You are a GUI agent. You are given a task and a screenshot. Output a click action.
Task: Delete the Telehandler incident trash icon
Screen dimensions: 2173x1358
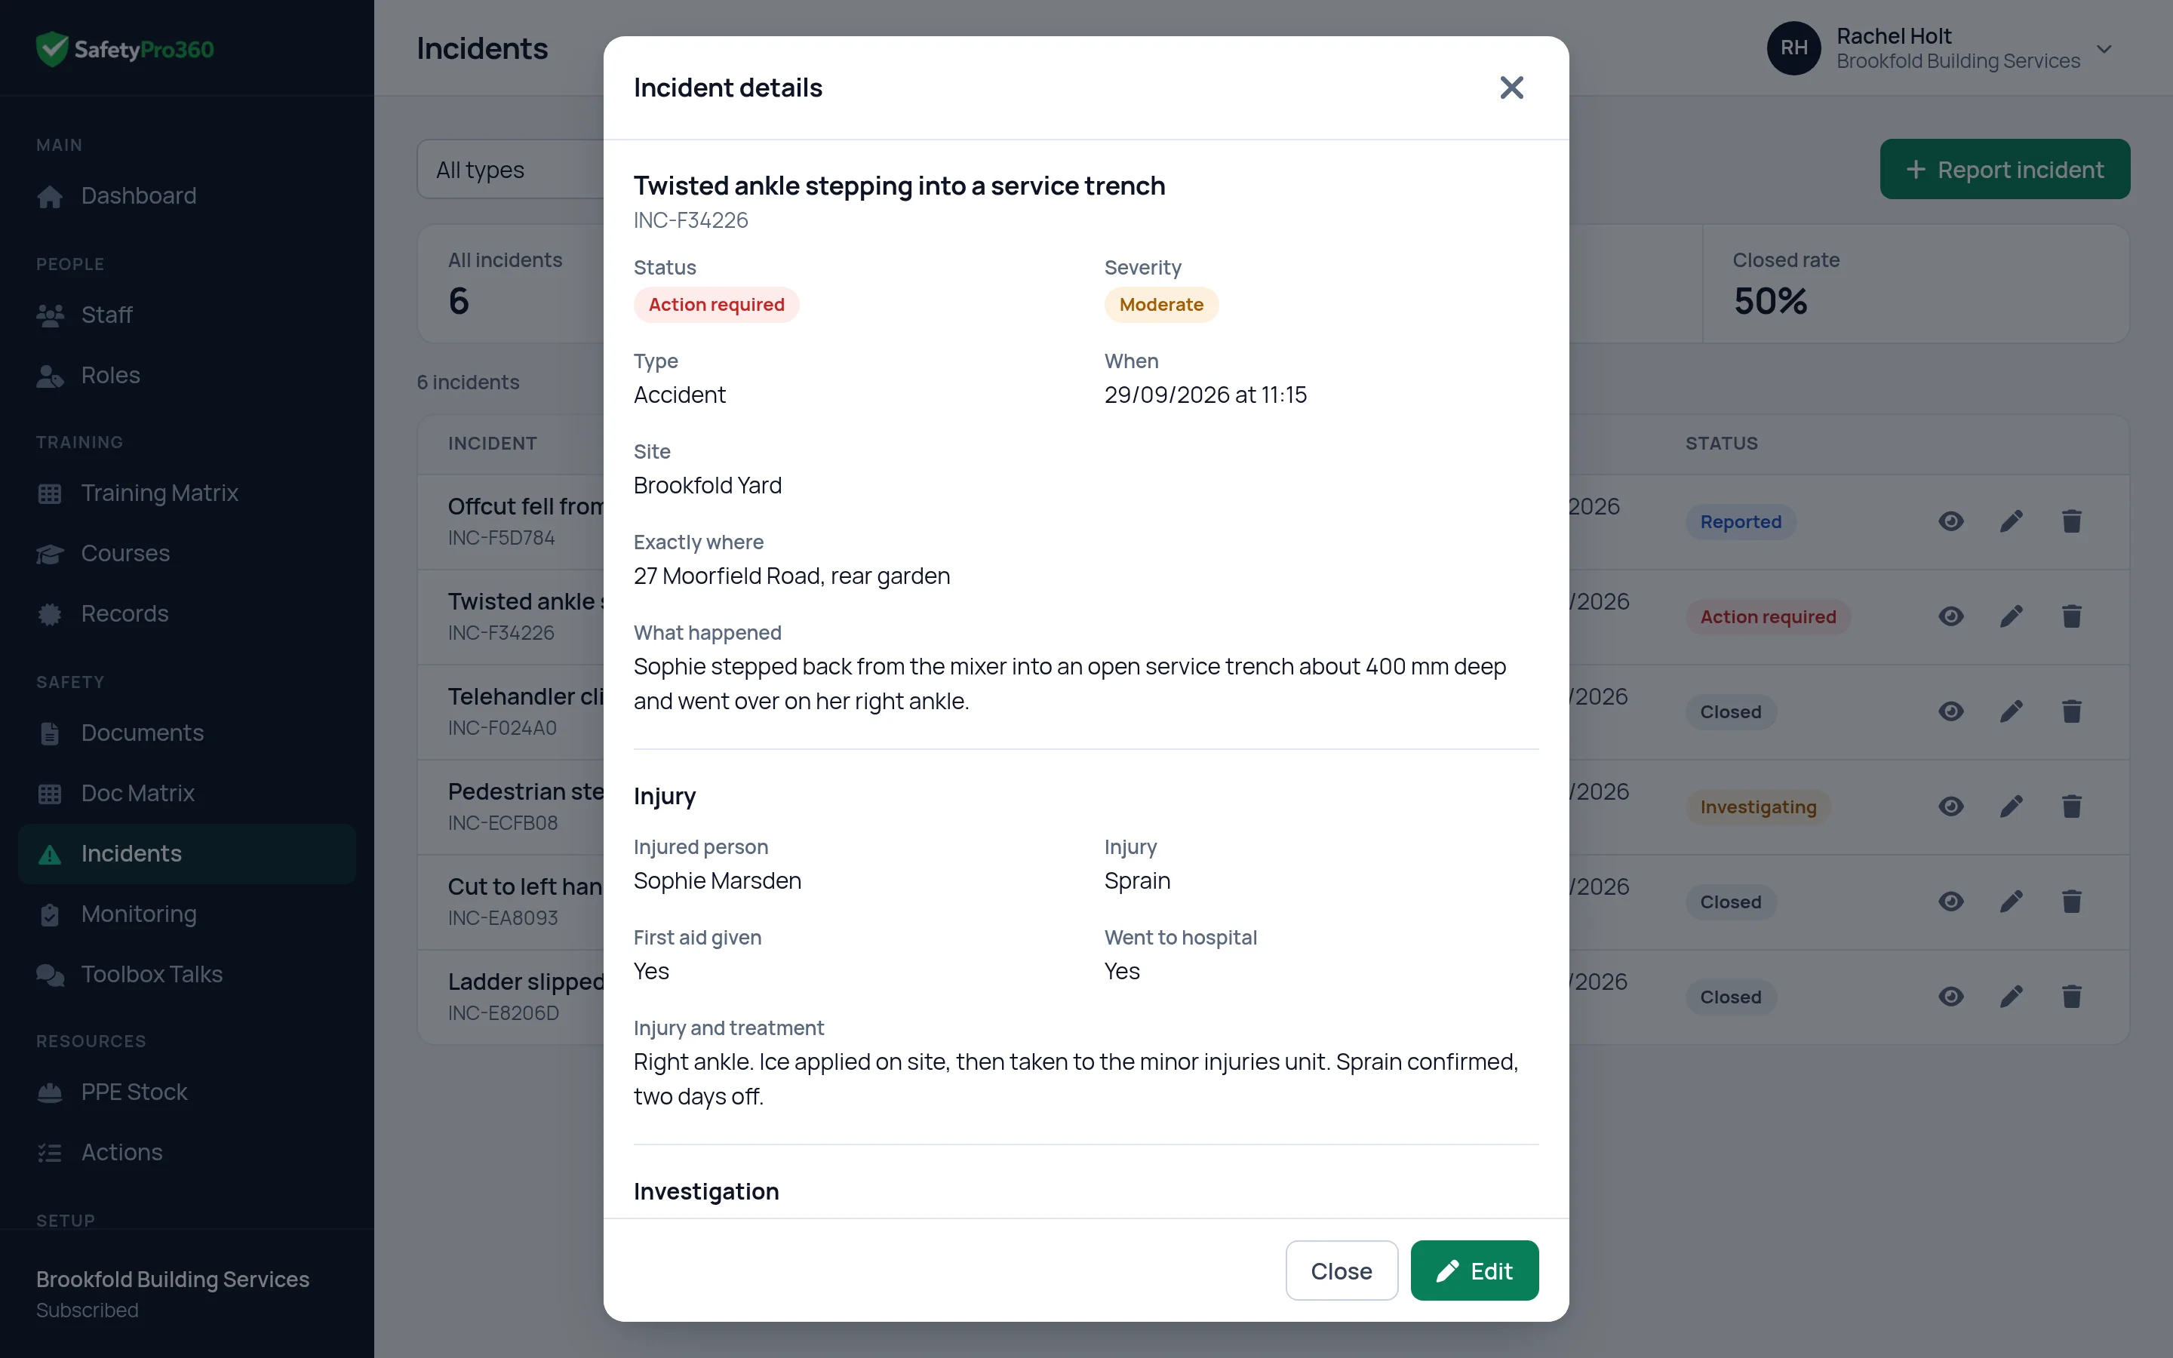click(2072, 711)
